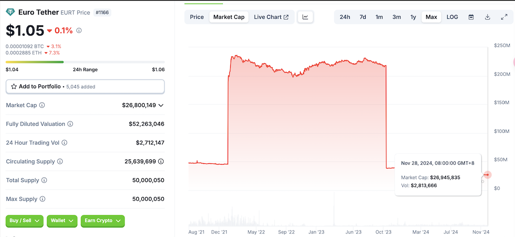The image size is (515, 237).
Task: Expand the Market Cap value chevron
Action: 161,105
